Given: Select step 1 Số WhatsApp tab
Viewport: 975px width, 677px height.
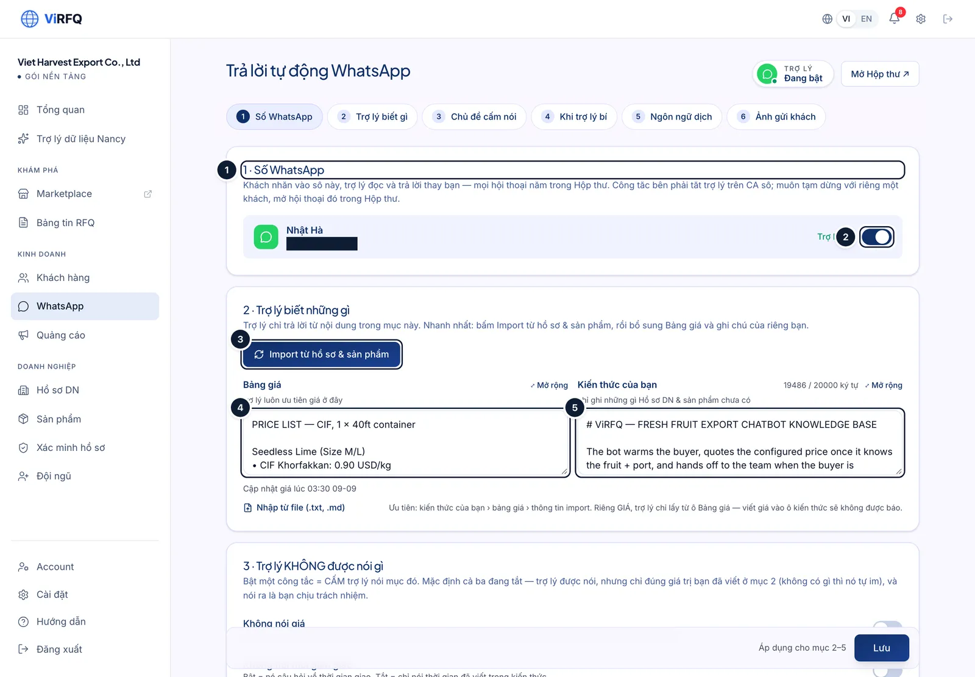Looking at the screenshot, I should (275, 116).
